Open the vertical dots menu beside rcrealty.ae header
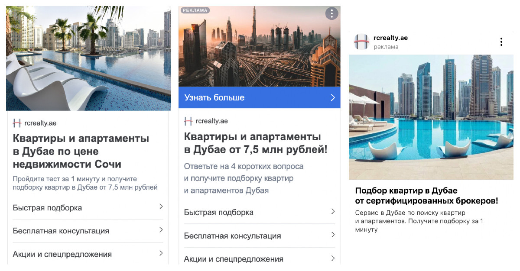520x271 pixels. pyautogui.click(x=501, y=42)
